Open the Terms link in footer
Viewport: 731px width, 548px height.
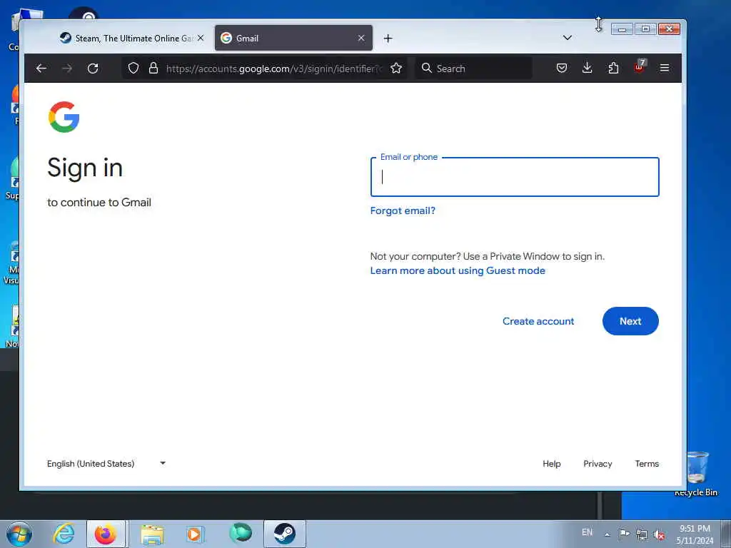coord(647,464)
